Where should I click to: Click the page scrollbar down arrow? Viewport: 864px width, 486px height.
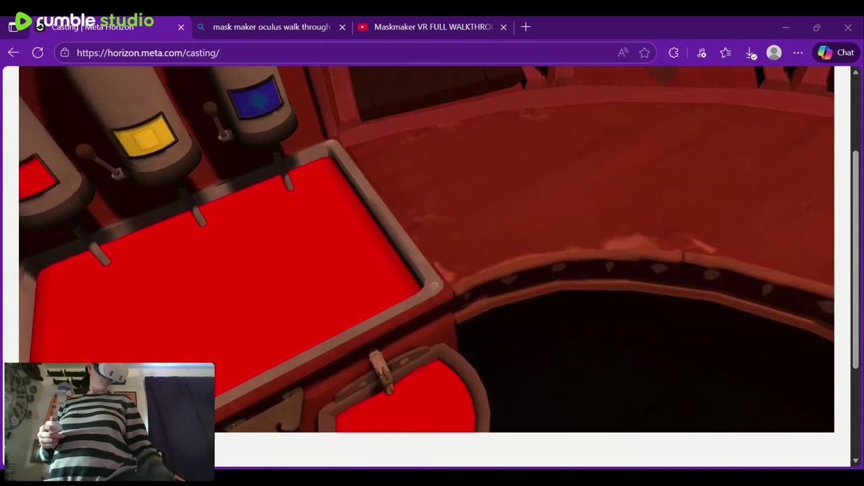(856, 461)
